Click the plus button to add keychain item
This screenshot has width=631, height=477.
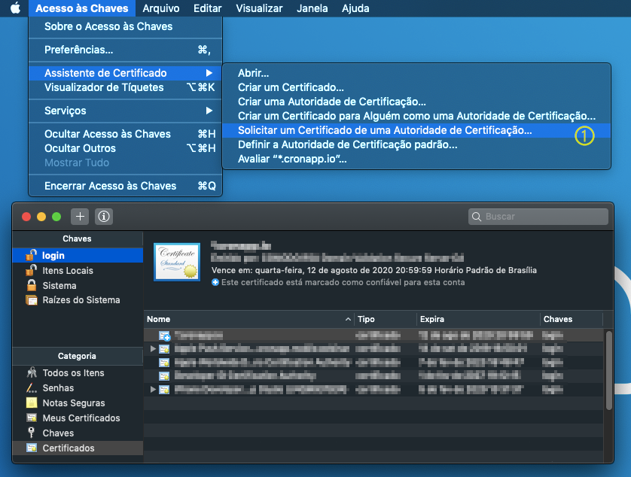pos(80,217)
